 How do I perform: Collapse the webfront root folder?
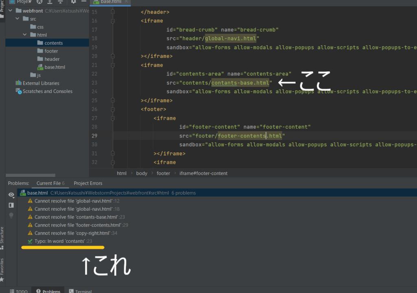point(10,11)
